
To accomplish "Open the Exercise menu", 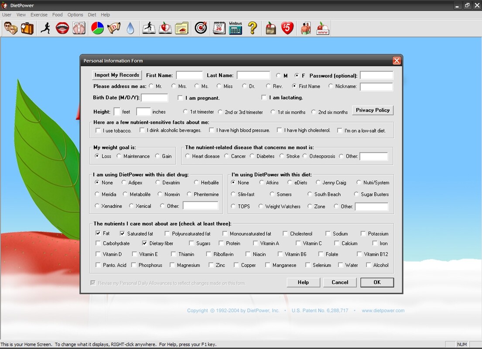I will (x=39, y=15).
